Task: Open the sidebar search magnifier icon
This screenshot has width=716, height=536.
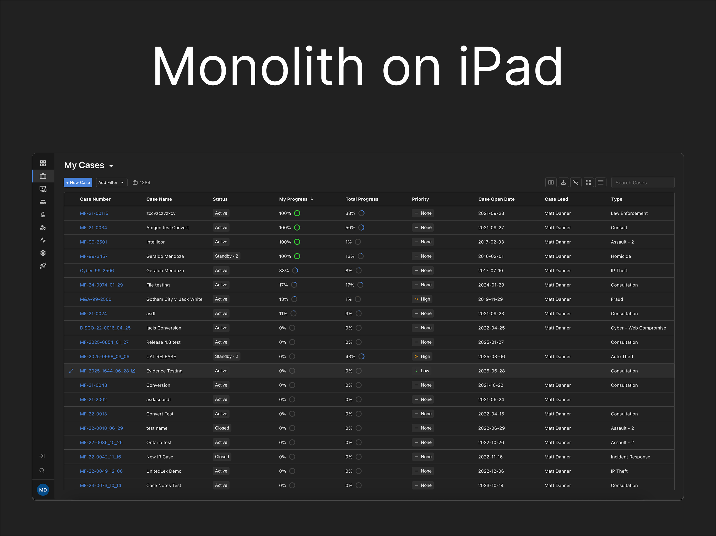Action: (42, 471)
